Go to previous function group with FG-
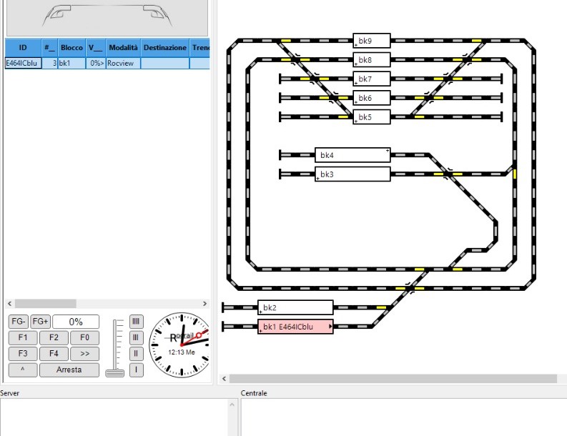Image resolution: width=567 pixels, height=436 pixels. pyautogui.click(x=18, y=322)
